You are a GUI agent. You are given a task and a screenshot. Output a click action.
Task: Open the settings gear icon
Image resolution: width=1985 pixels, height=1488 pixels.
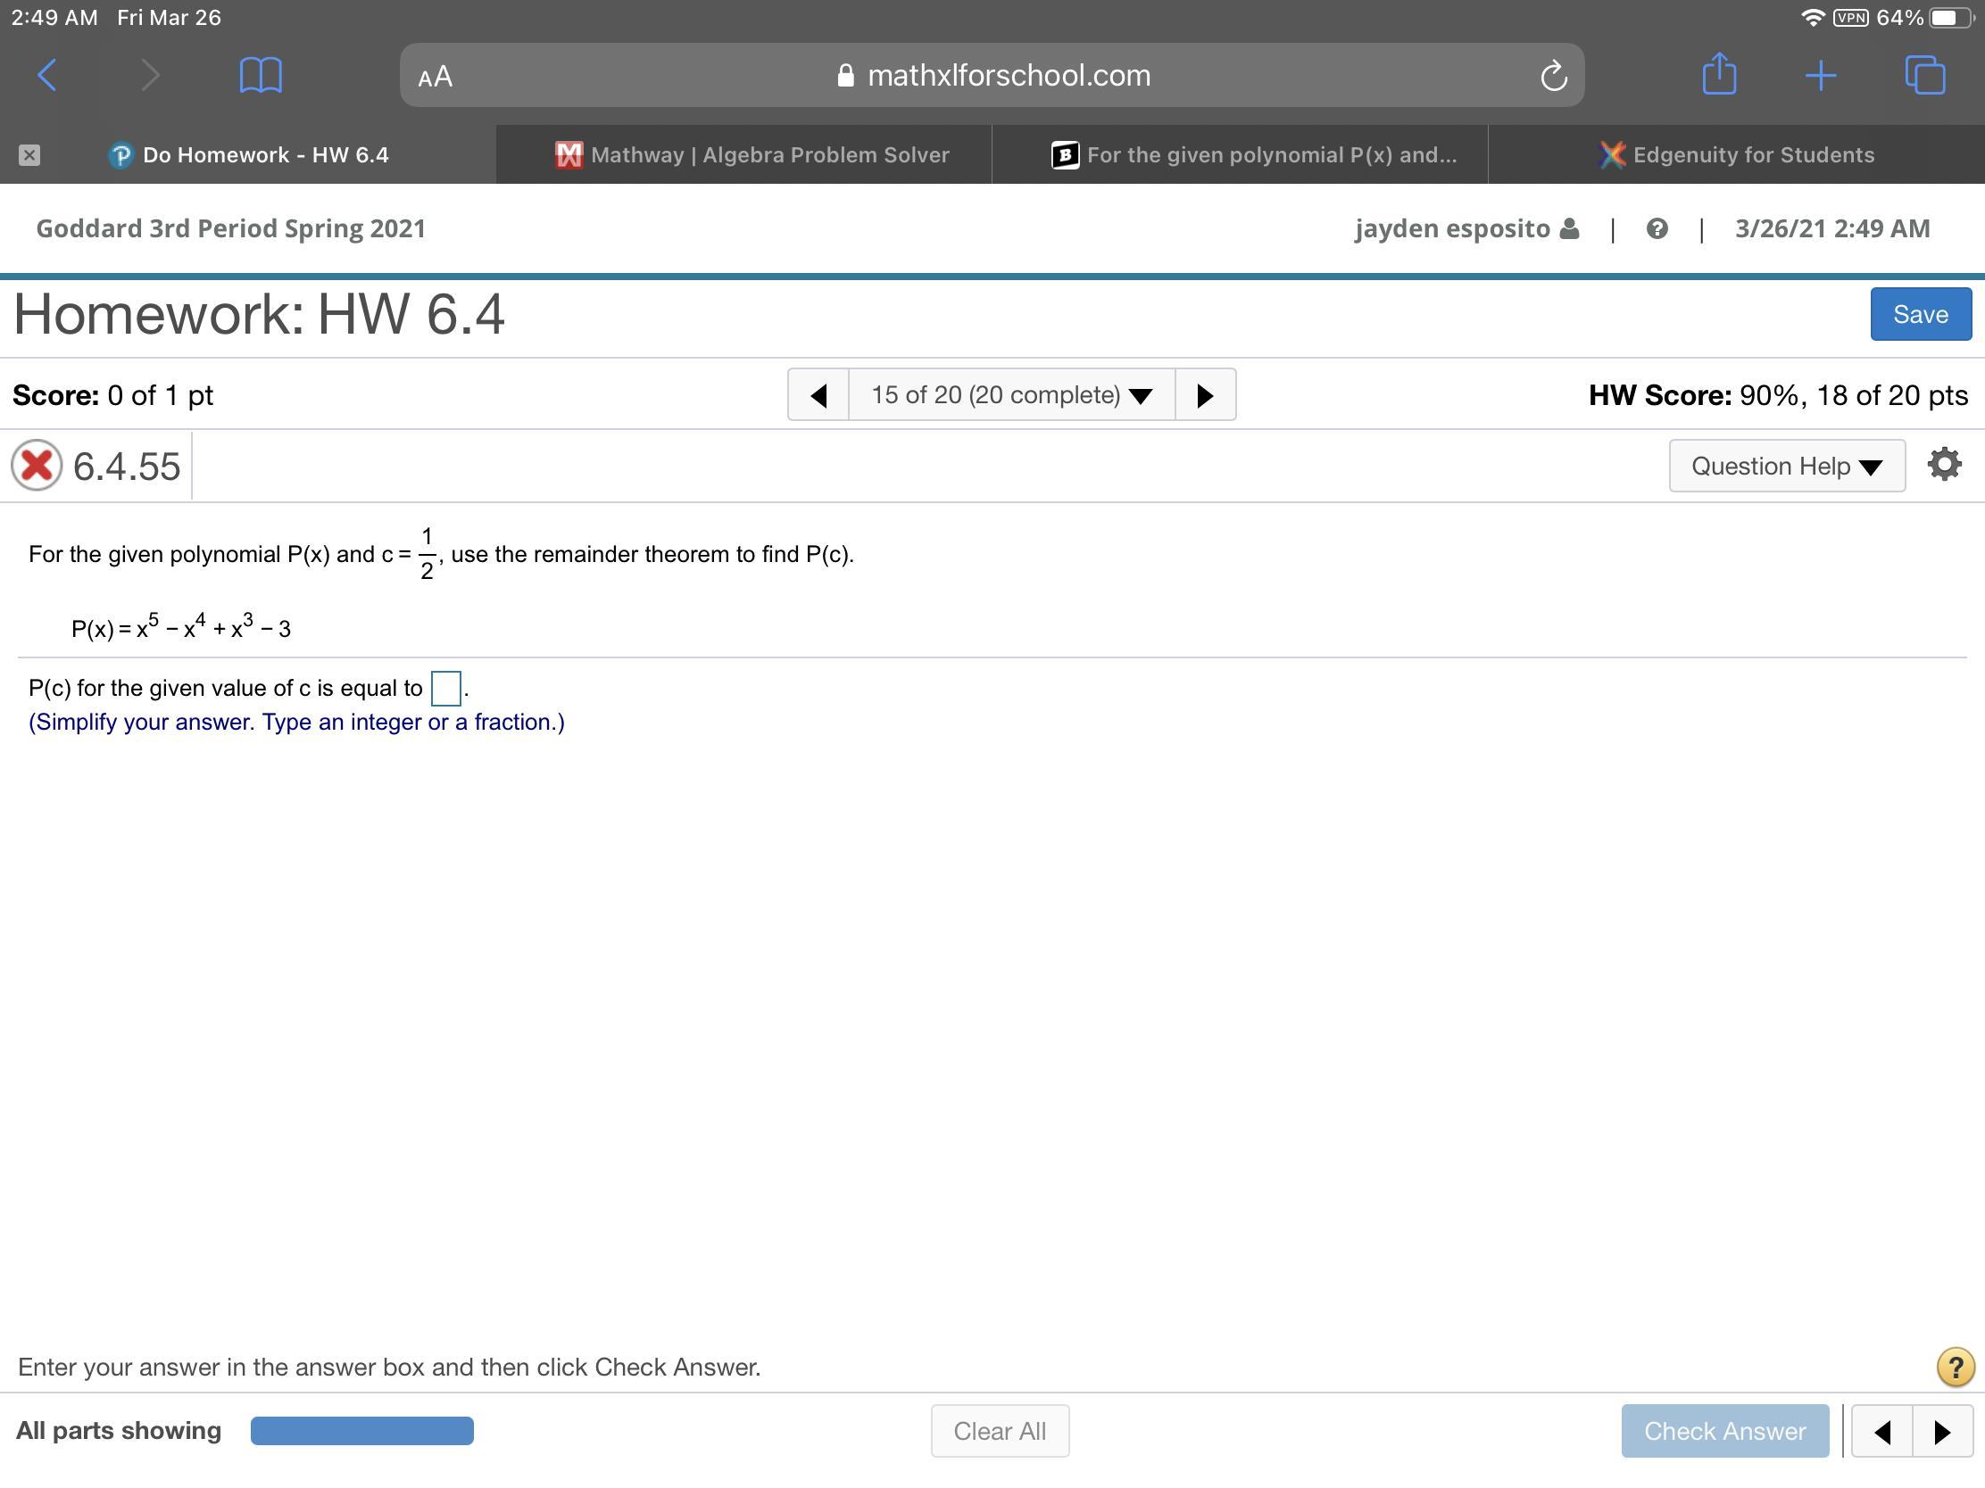1944,465
